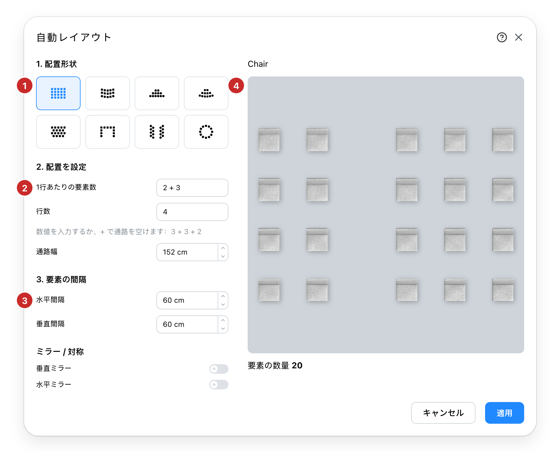Edit the 1行あたりの要素数 field
553x452 pixels.
[192, 188]
